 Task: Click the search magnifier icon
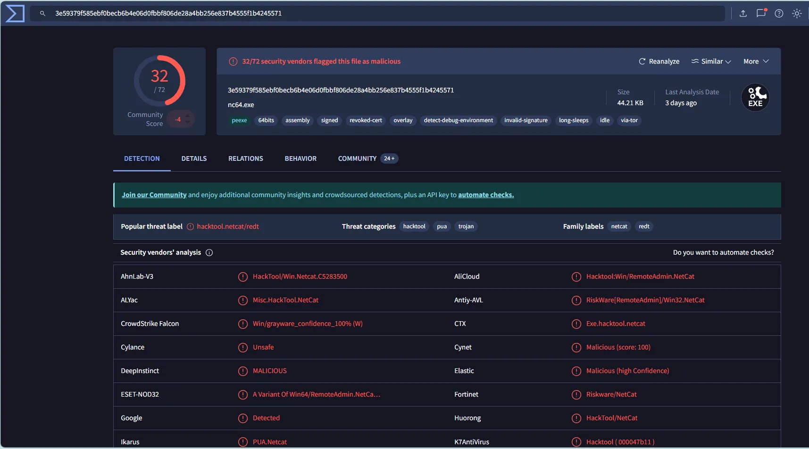[x=42, y=14]
